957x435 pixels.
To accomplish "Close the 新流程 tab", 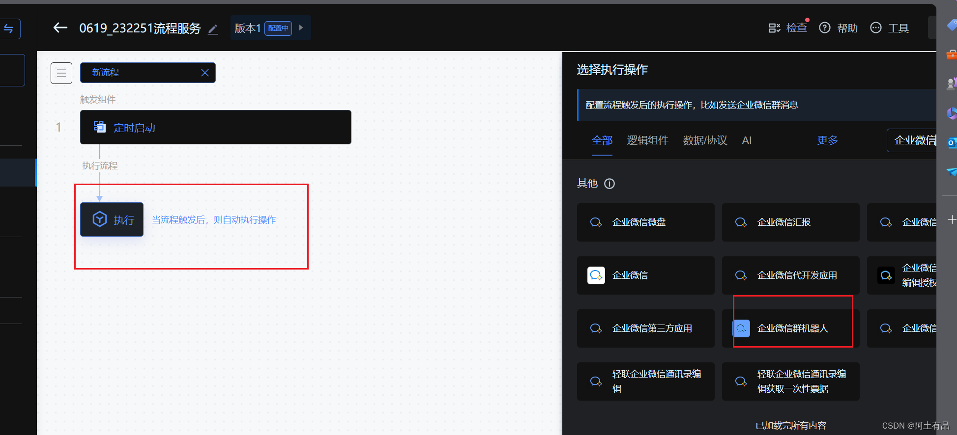I will [205, 73].
